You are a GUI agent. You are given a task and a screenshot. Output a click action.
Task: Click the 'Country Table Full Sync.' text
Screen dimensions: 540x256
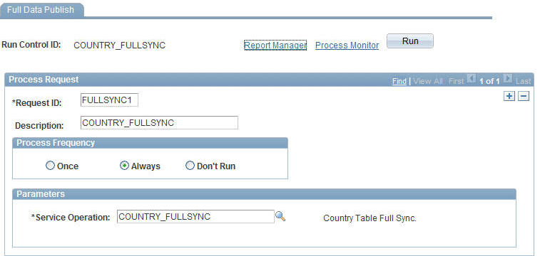(370, 218)
